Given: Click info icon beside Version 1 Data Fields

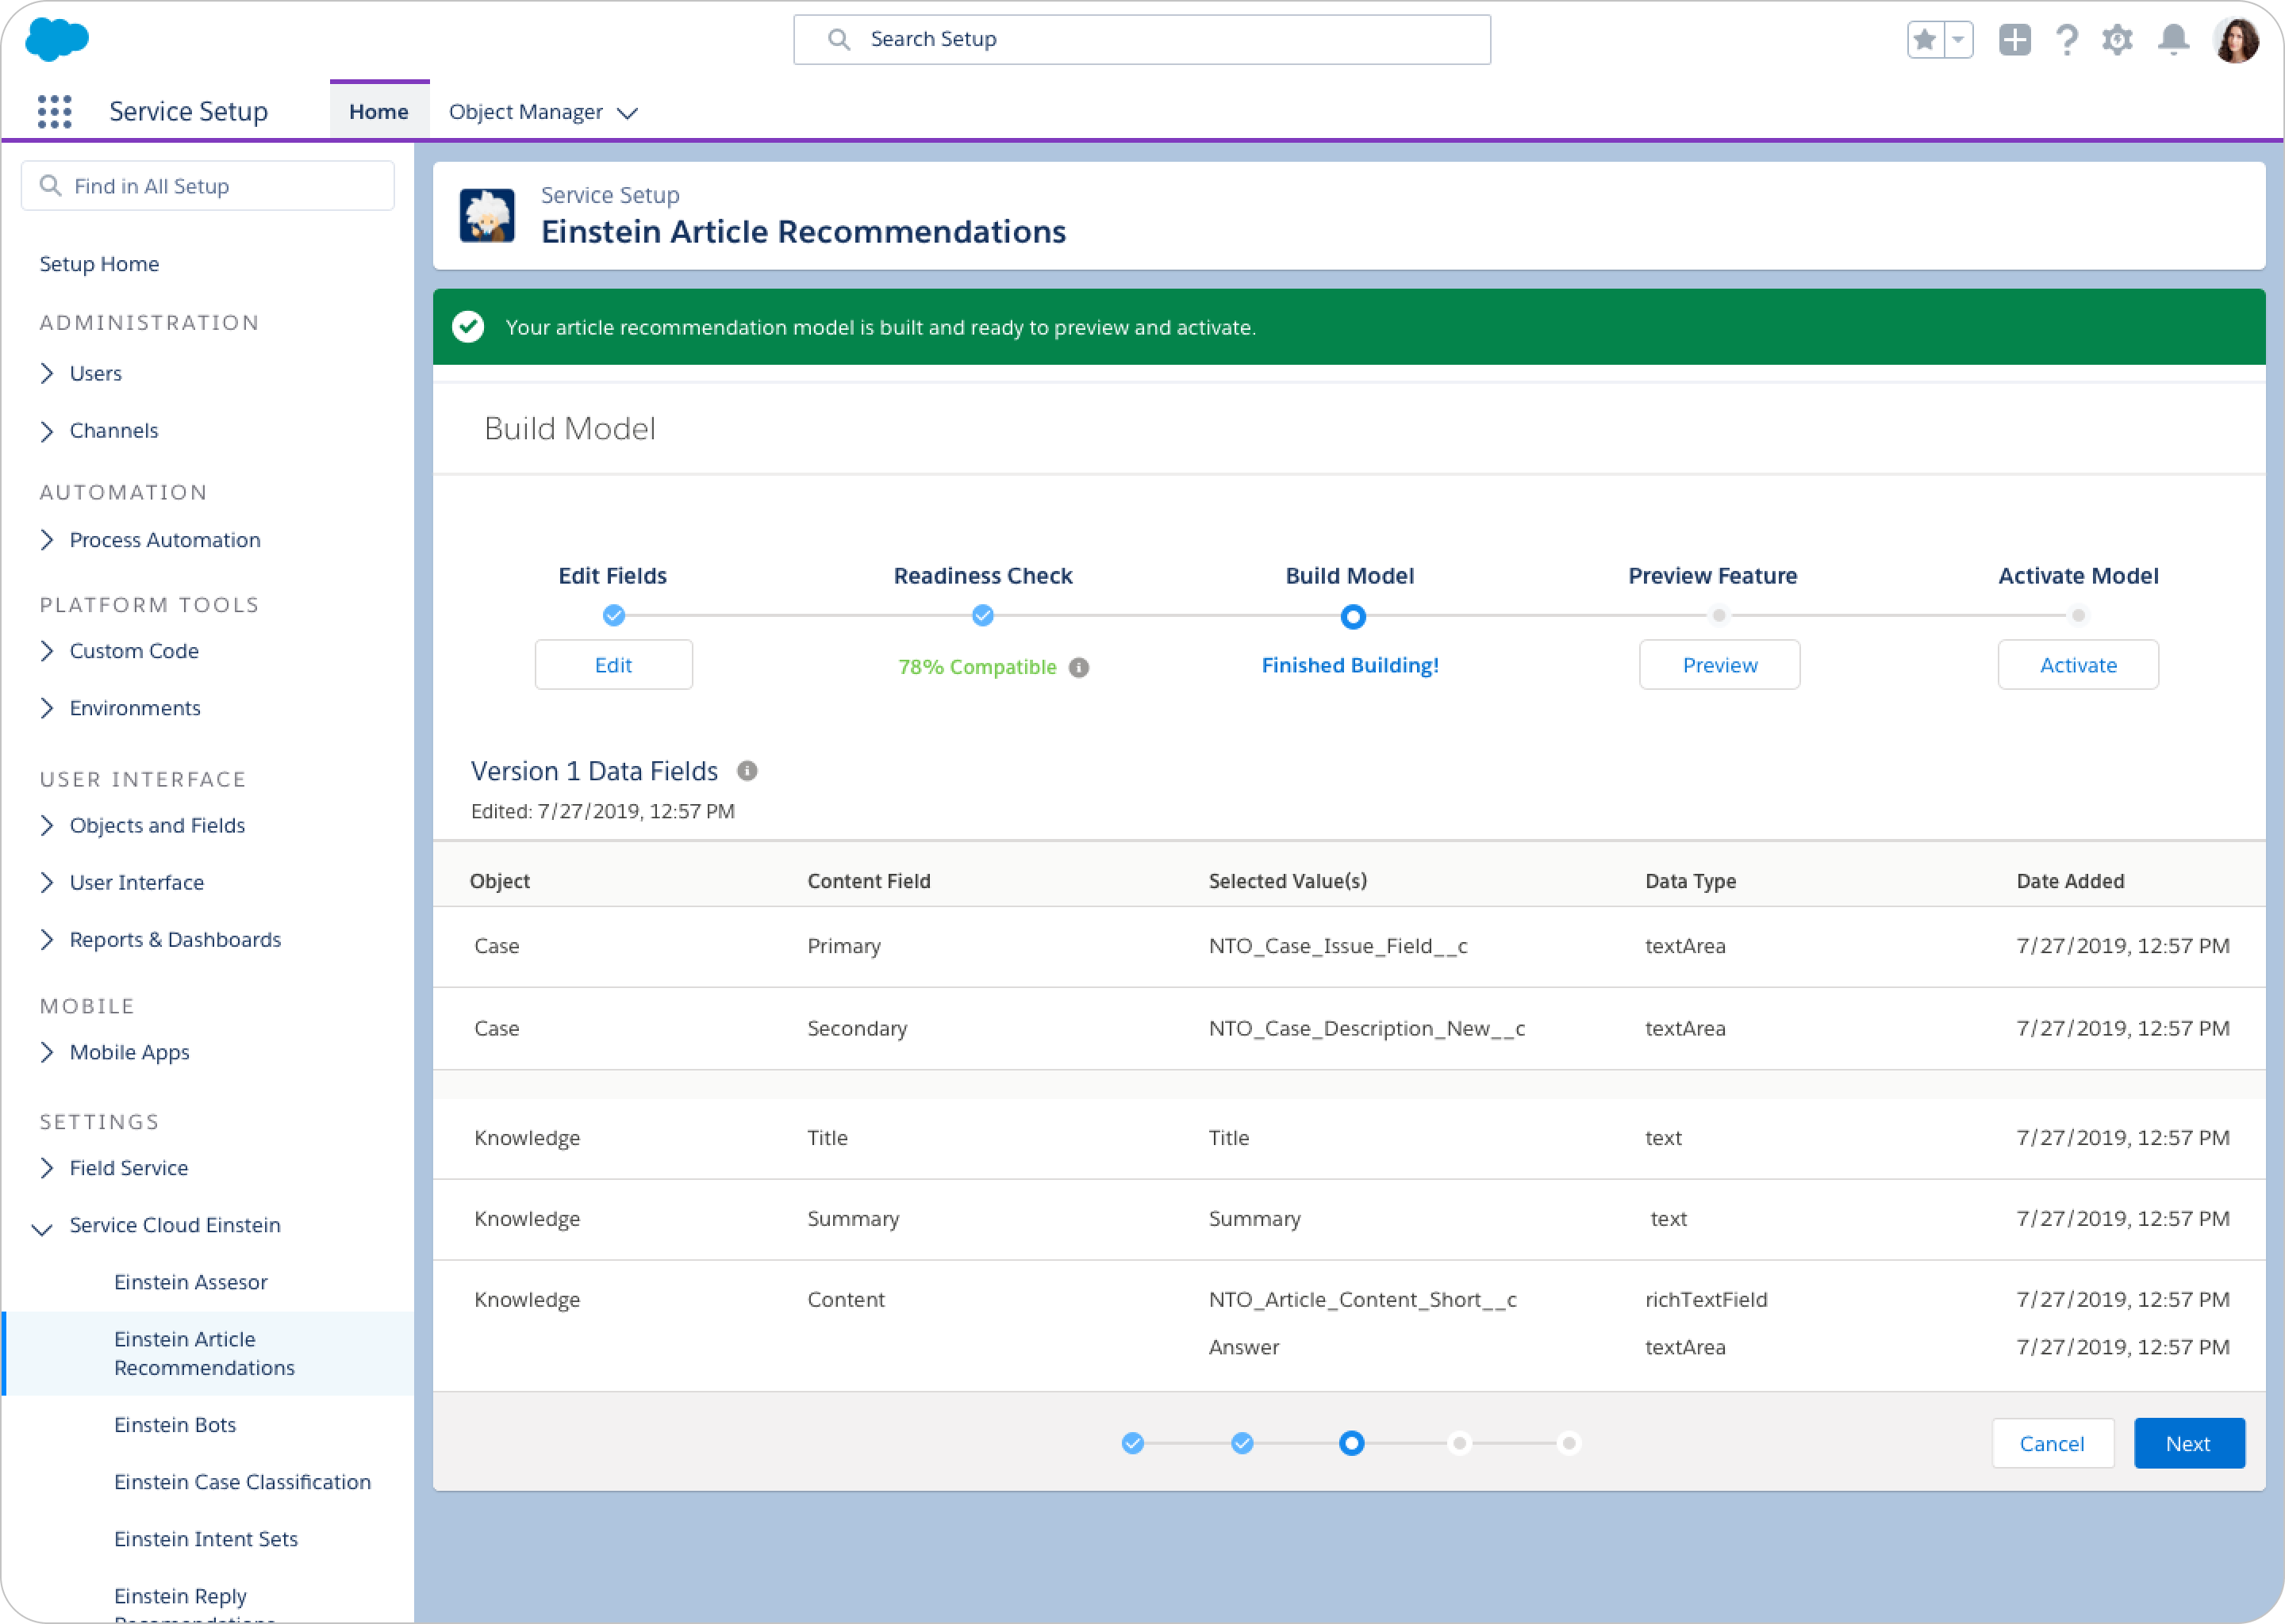Looking at the screenshot, I should (x=747, y=771).
